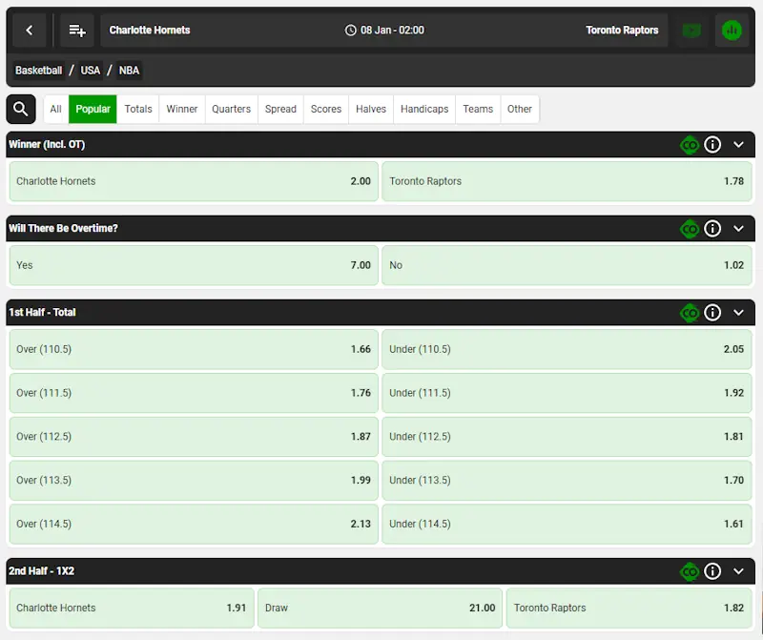Collapse the 1st Half - Total market section

click(x=737, y=312)
